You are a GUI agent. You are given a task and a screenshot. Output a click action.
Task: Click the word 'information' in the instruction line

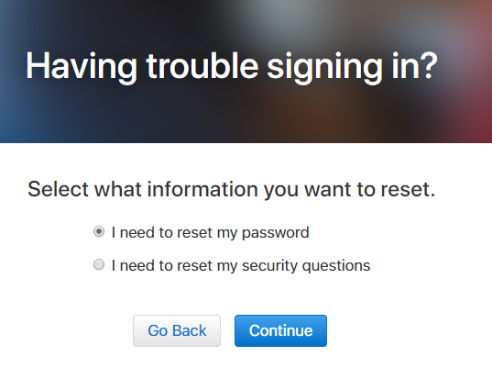[x=202, y=189]
